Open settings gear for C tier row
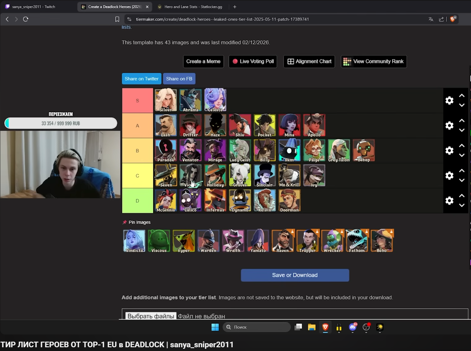Viewport: 471px width, 351px height. (x=449, y=175)
